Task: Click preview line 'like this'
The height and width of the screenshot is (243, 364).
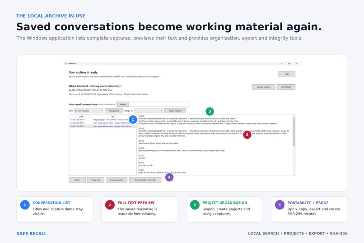Action: point(142,158)
